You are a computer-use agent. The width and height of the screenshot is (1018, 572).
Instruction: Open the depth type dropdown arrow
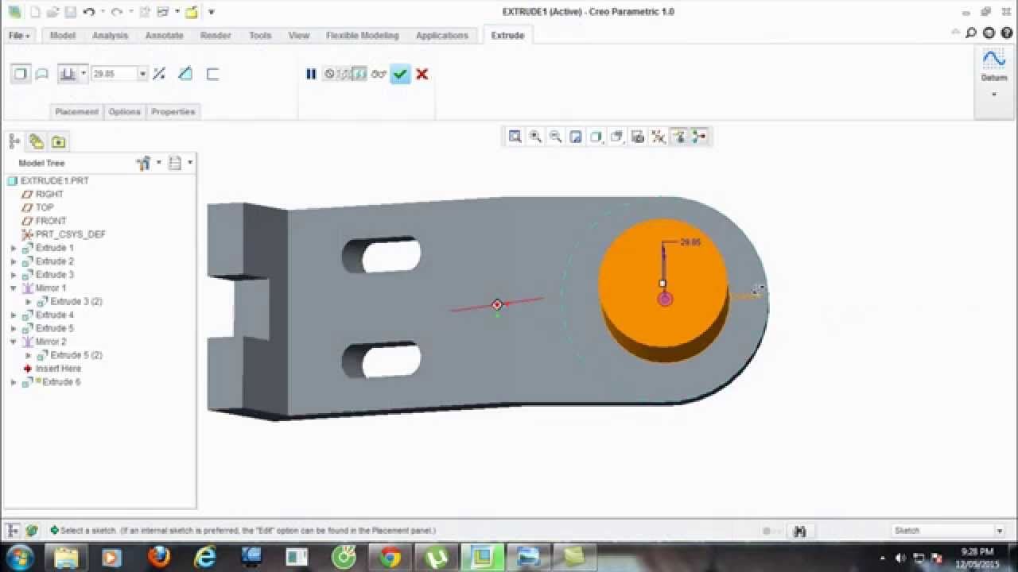tap(84, 74)
